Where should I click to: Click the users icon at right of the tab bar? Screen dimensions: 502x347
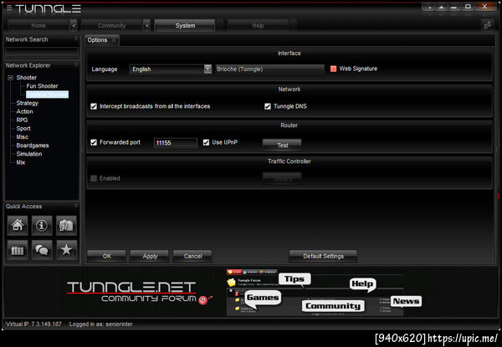pos(488,25)
